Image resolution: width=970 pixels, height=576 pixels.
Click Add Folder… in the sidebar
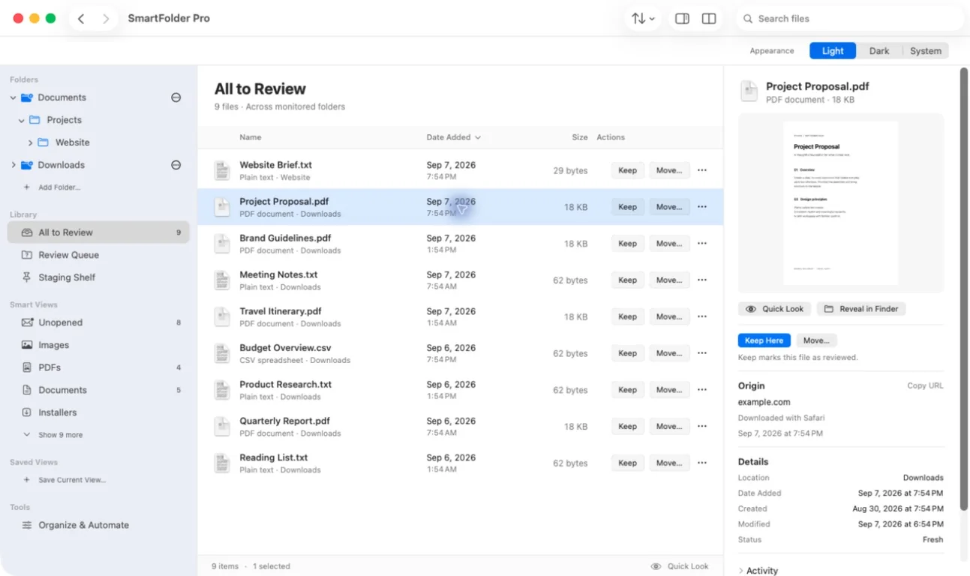click(52, 187)
